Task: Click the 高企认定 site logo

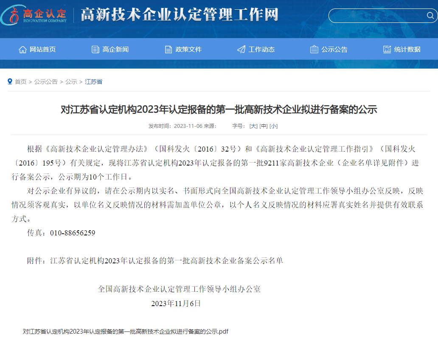Action: coord(34,15)
